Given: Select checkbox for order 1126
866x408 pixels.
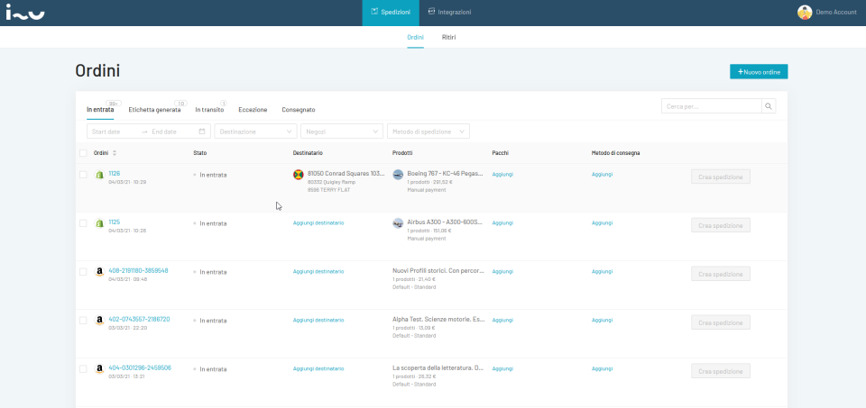Looking at the screenshot, I should point(83,175).
